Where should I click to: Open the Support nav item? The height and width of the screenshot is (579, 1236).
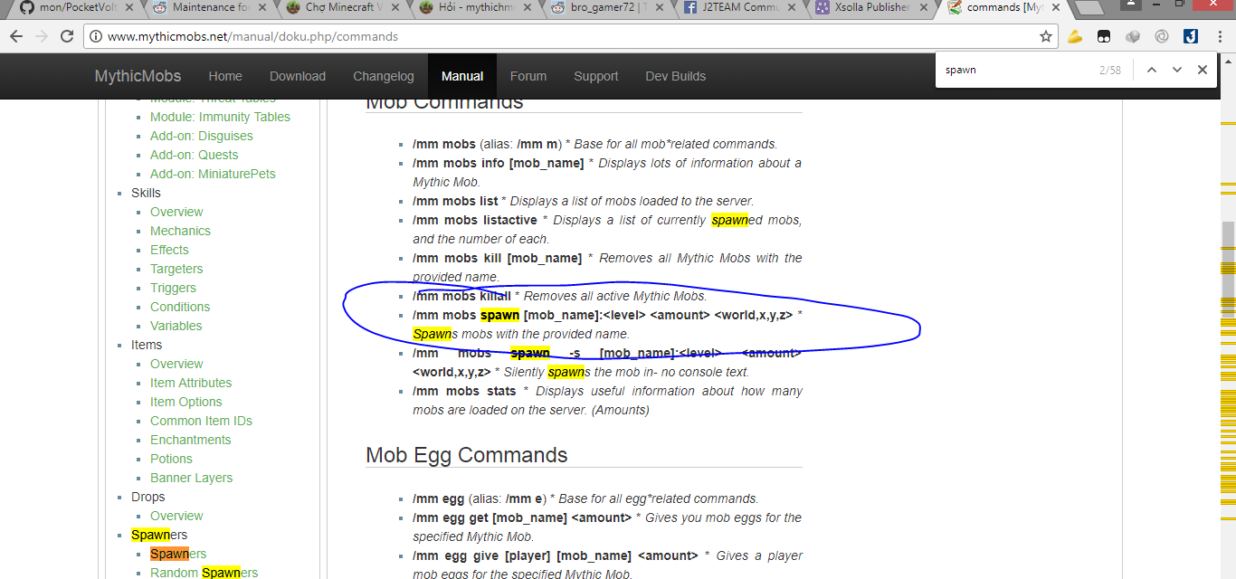(596, 76)
